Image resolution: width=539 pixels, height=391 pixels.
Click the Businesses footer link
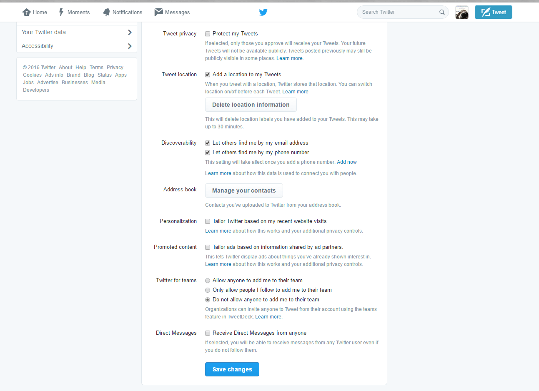[75, 83]
